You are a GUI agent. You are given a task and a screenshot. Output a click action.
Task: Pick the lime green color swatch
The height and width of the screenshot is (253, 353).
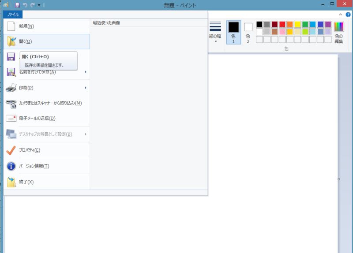click(x=305, y=32)
